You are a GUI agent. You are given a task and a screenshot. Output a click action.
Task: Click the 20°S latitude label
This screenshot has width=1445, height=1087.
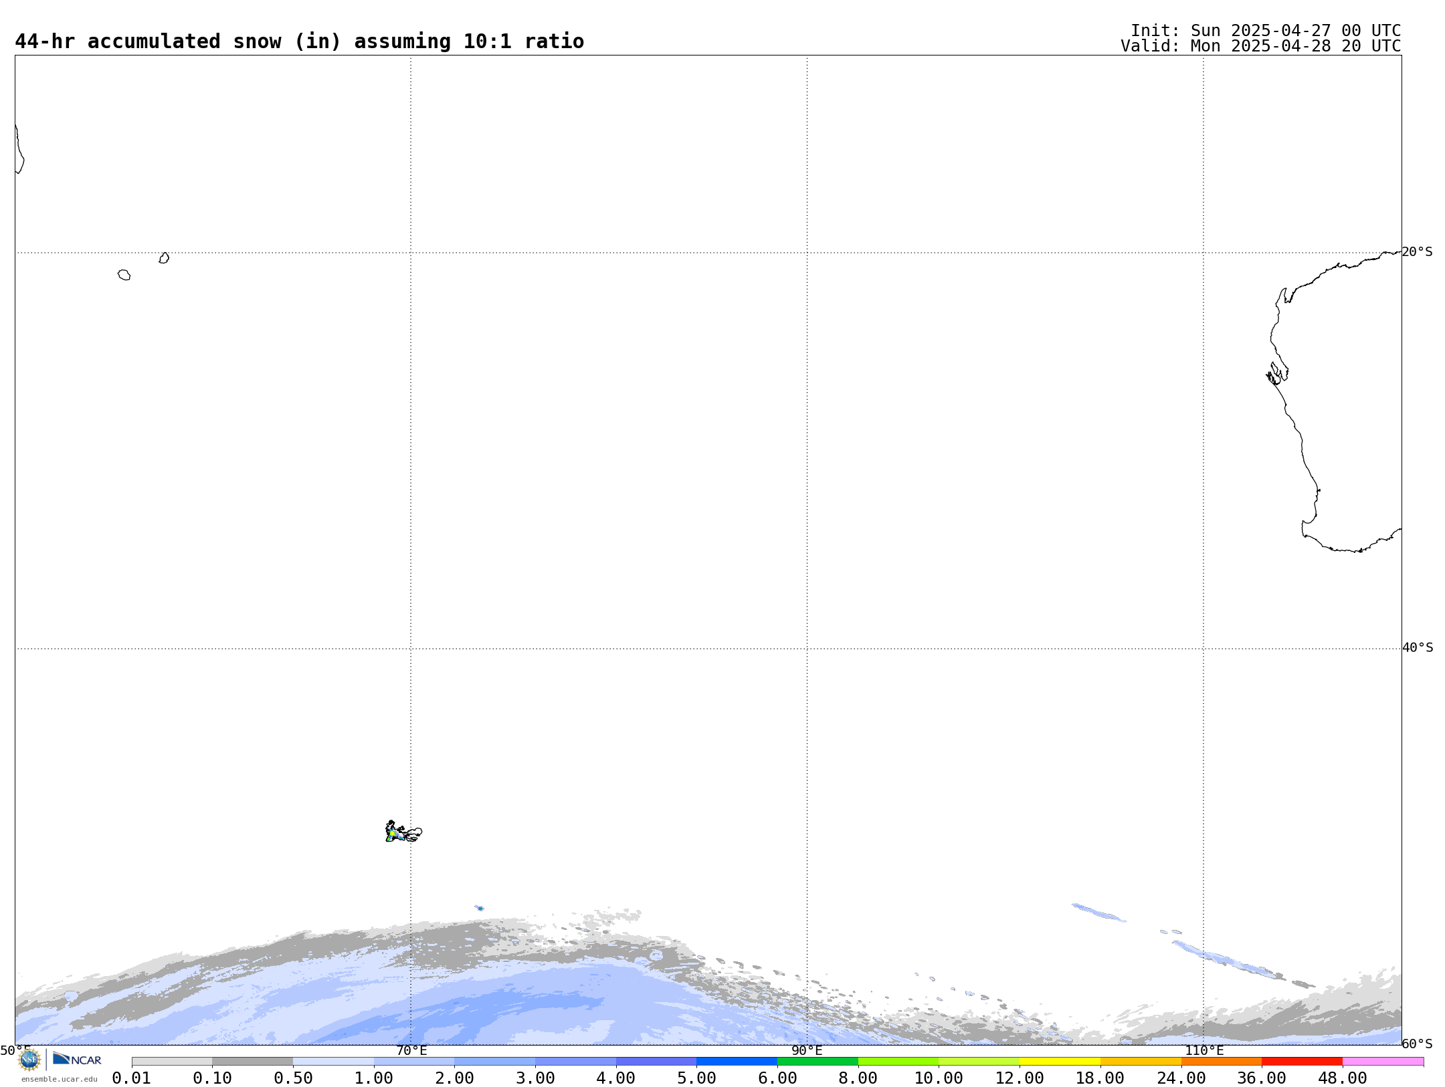tap(1417, 252)
